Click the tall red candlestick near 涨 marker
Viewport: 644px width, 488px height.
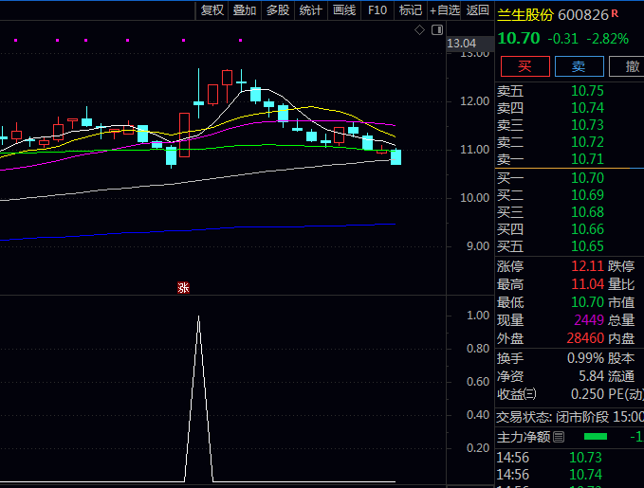184,136
